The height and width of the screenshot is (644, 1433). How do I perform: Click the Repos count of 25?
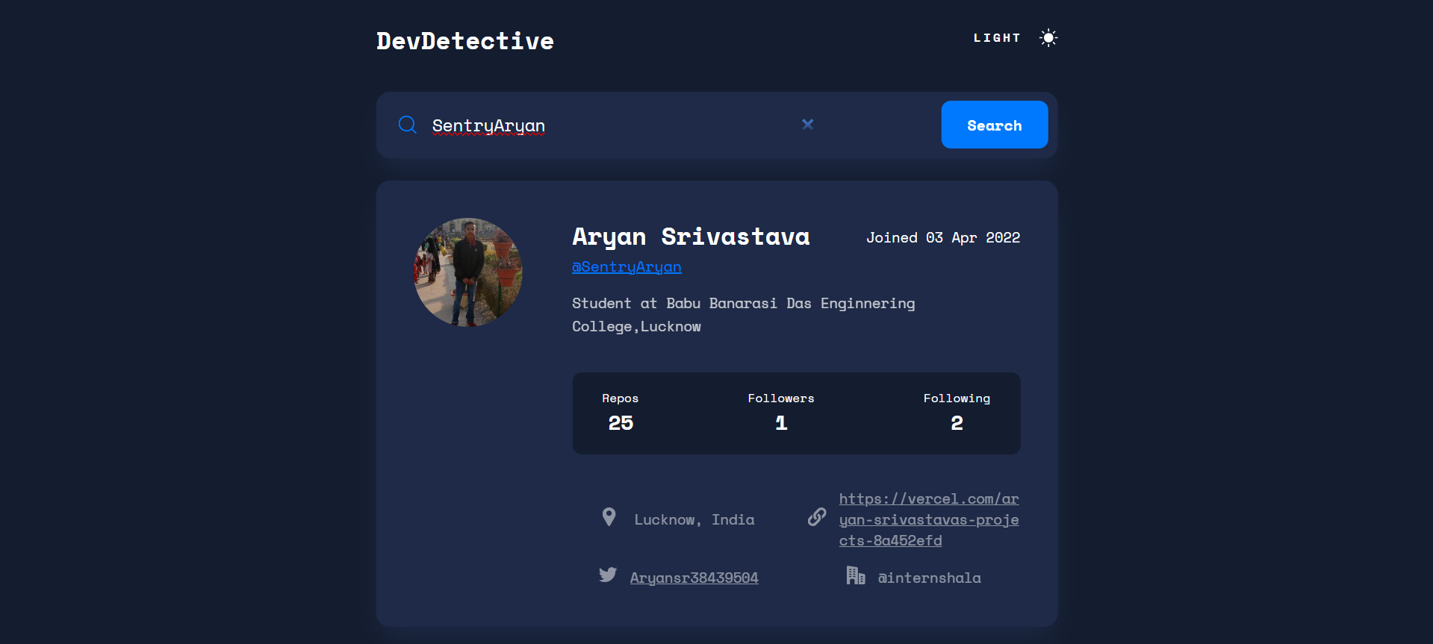621,423
